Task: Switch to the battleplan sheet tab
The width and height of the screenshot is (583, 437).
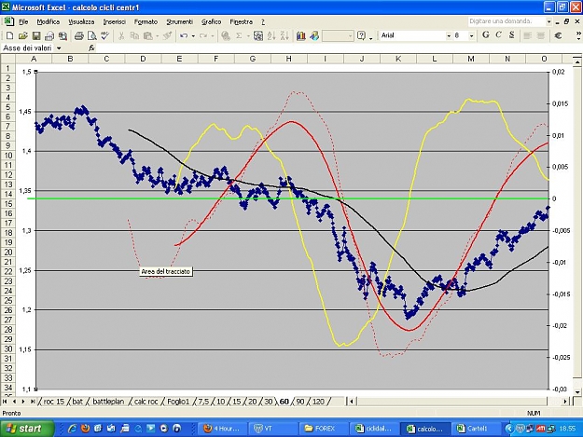Action: 108,402
